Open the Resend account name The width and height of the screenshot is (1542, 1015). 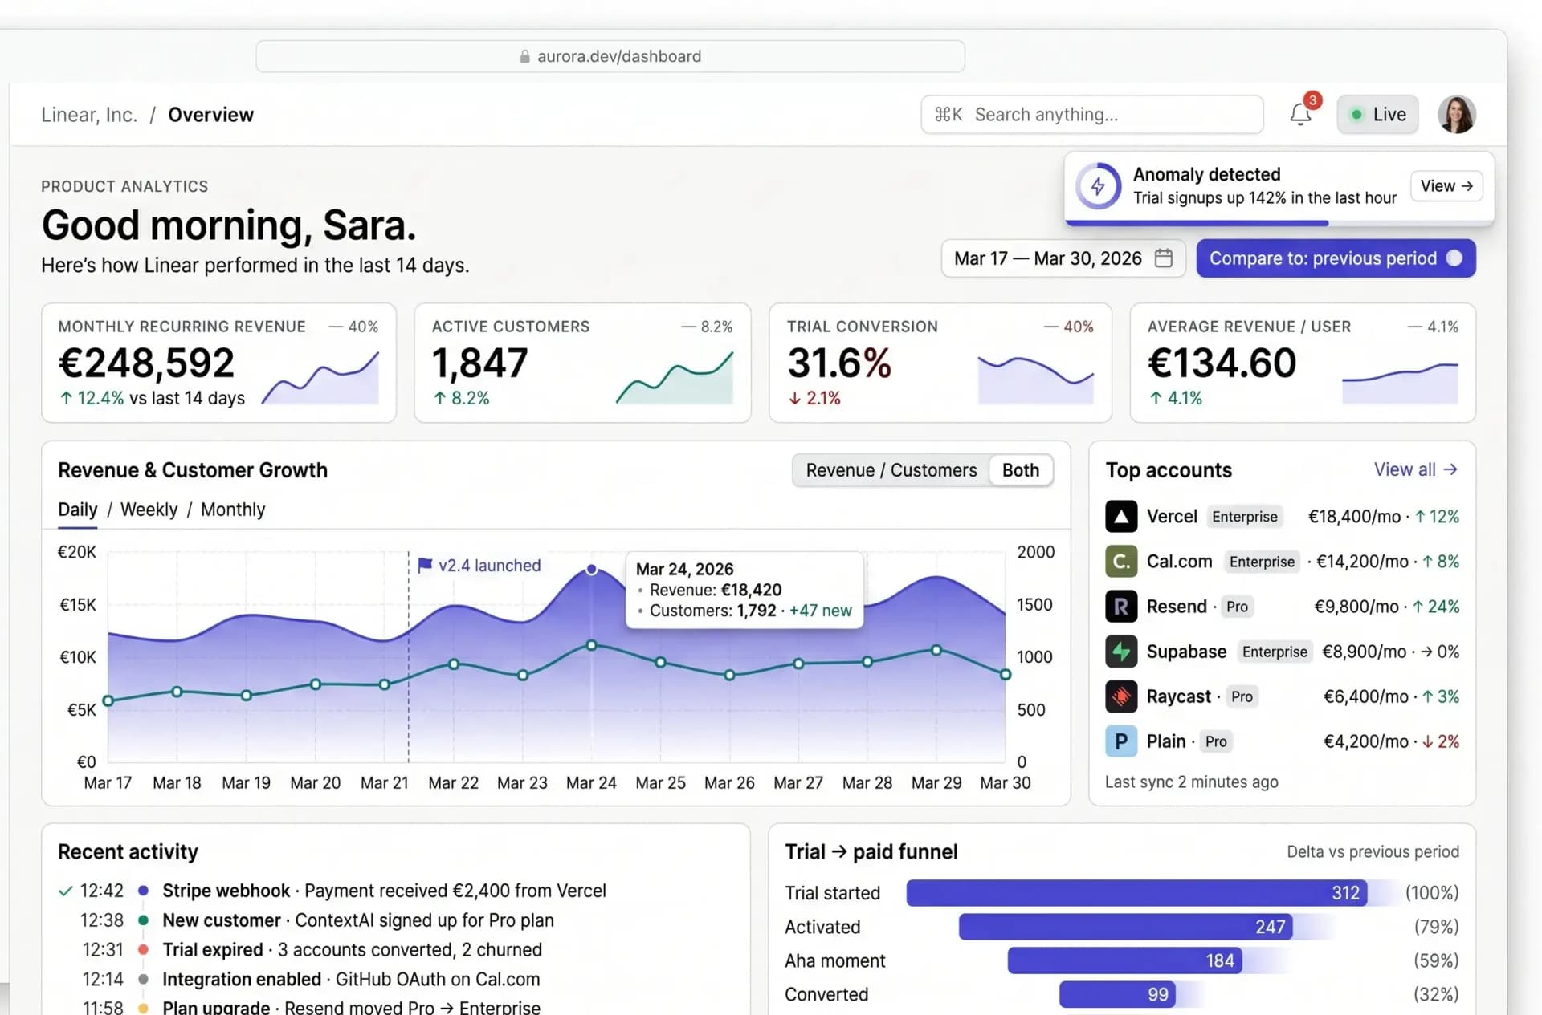[1177, 607]
